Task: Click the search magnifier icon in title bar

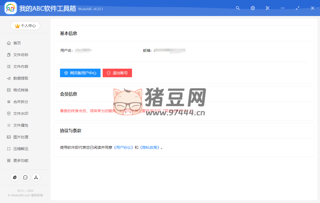Action: pos(238,8)
